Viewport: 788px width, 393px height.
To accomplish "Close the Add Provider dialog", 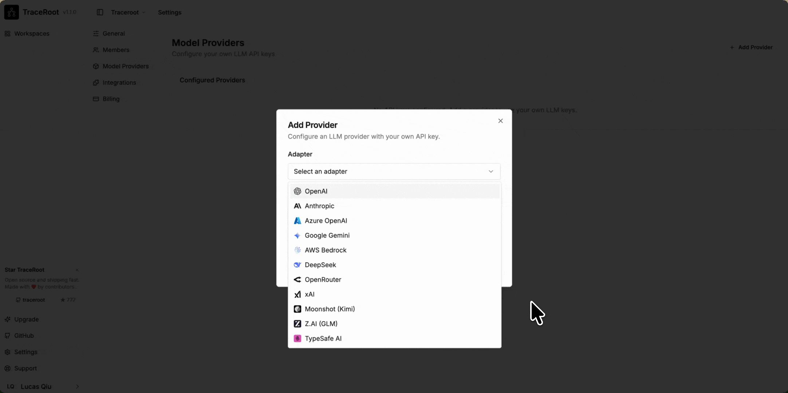I will click(500, 121).
